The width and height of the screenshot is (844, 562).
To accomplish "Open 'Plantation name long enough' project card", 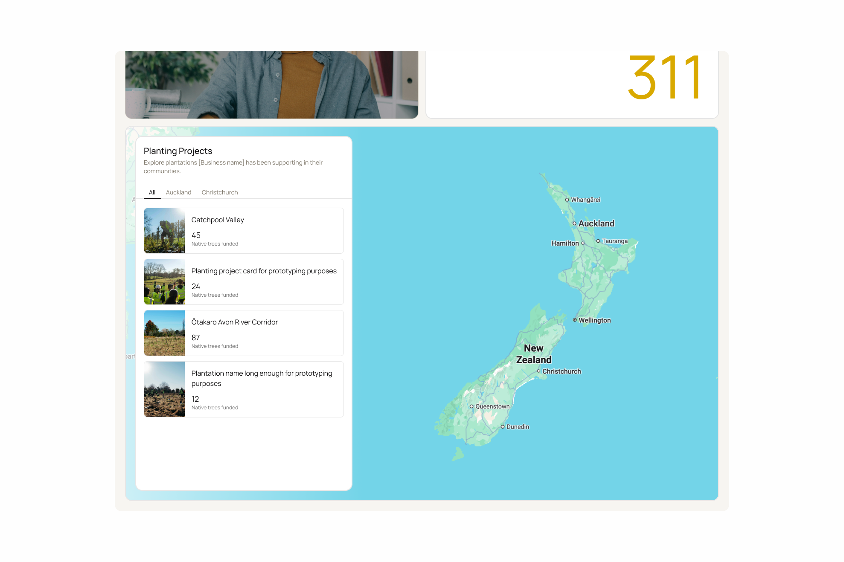I will (244, 389).
